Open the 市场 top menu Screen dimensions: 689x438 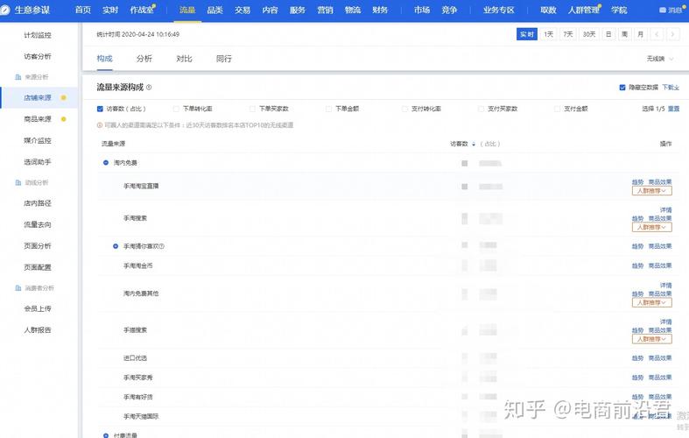coord(422,11)
